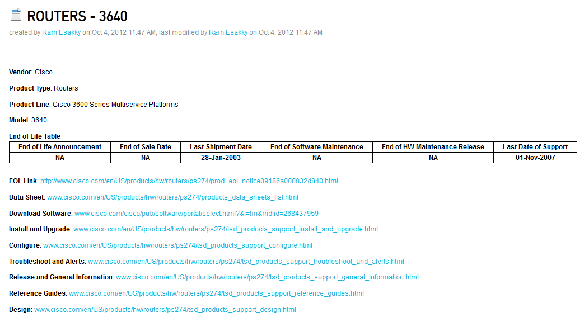Open the Reference Guides link

[x=216, y=293]
